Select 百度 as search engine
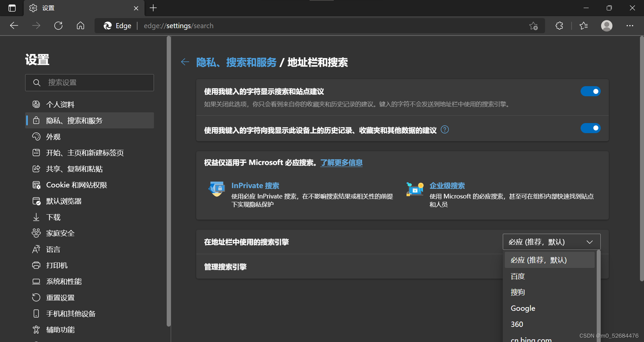The width and height of the screenshot is (644, 342). click(x=549, y=276)
